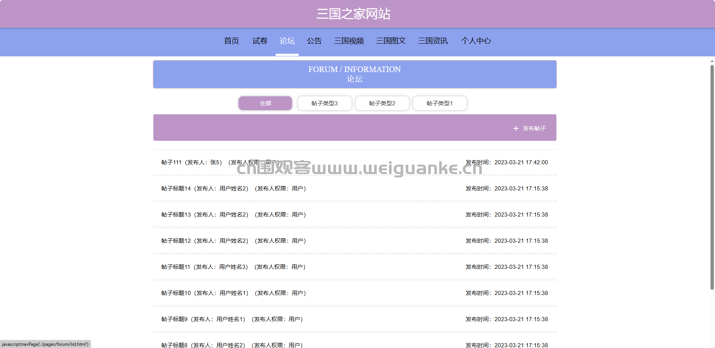The height and width of the screenshot is (348, 715).
Task: Click the plus icon beside 发布帖子
Action: tap(516, 128)
